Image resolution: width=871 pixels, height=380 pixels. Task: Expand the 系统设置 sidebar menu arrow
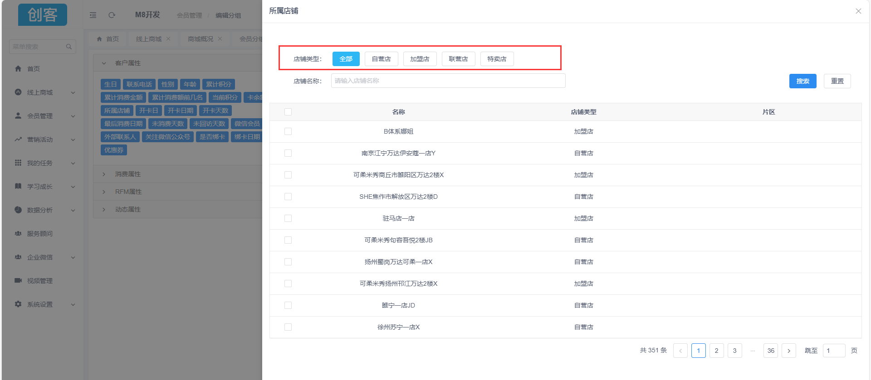[x=73, y=304]
